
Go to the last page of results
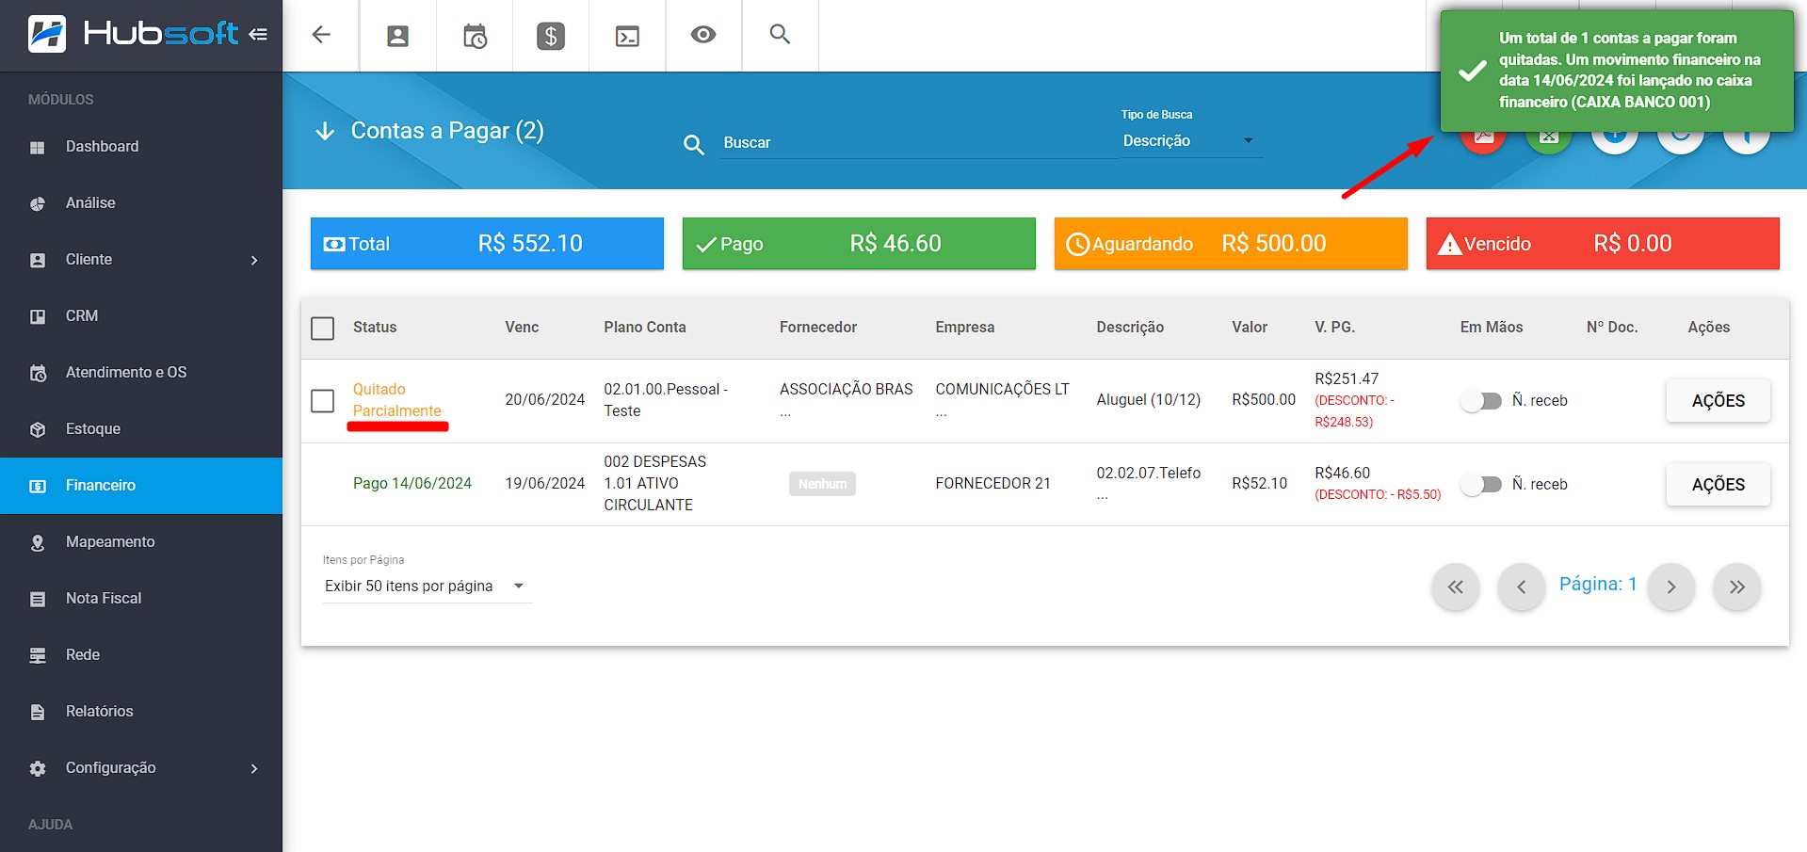[x=1737, y=587]
